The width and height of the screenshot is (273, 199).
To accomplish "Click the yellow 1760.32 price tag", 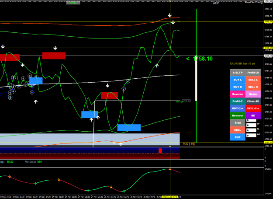I will (x=269, y=22).
